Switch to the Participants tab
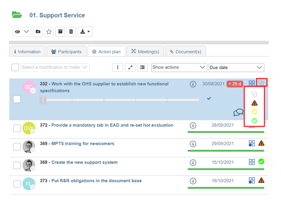The height and width of the screenshot is (207, 281). 66,52
